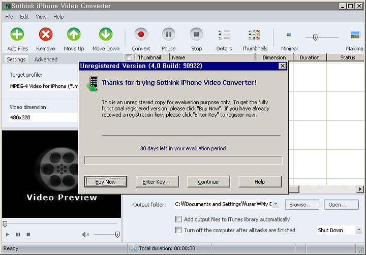Click the Enter Key... button
The height and width of the screenshot is (255, 366).
point(157,182)
